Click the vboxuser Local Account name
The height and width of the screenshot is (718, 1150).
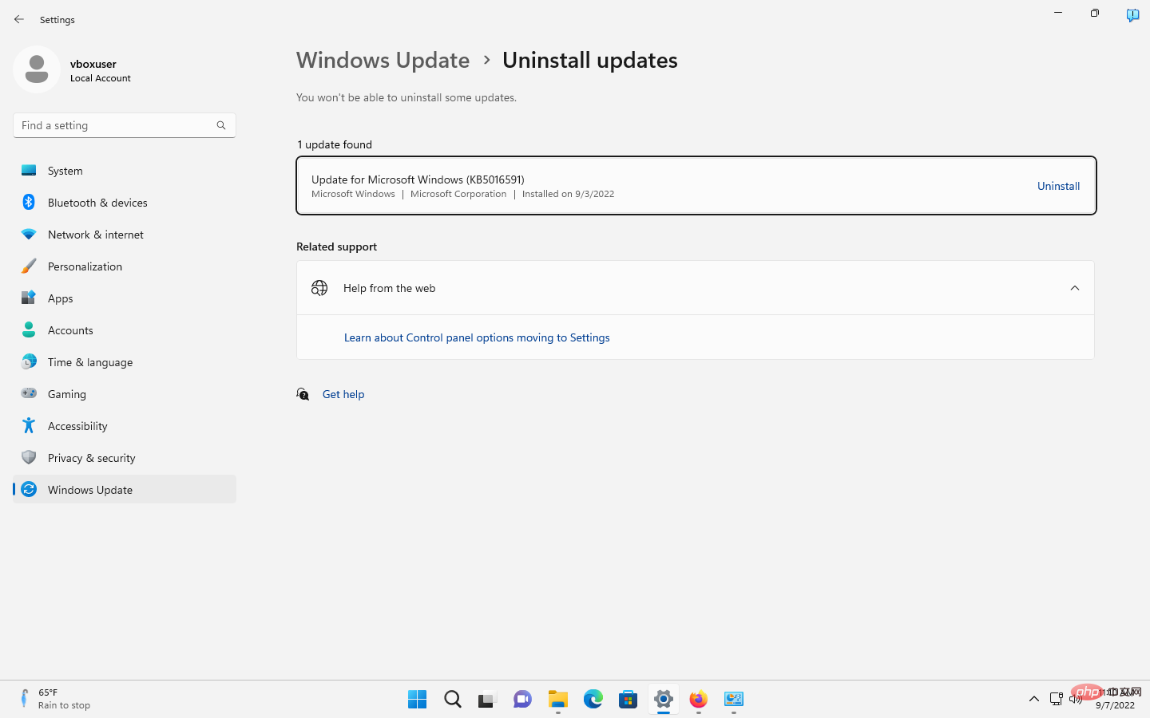pos(101,70)
